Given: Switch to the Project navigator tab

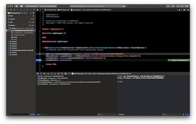Looking at the screenshot, I should point(8,10).
